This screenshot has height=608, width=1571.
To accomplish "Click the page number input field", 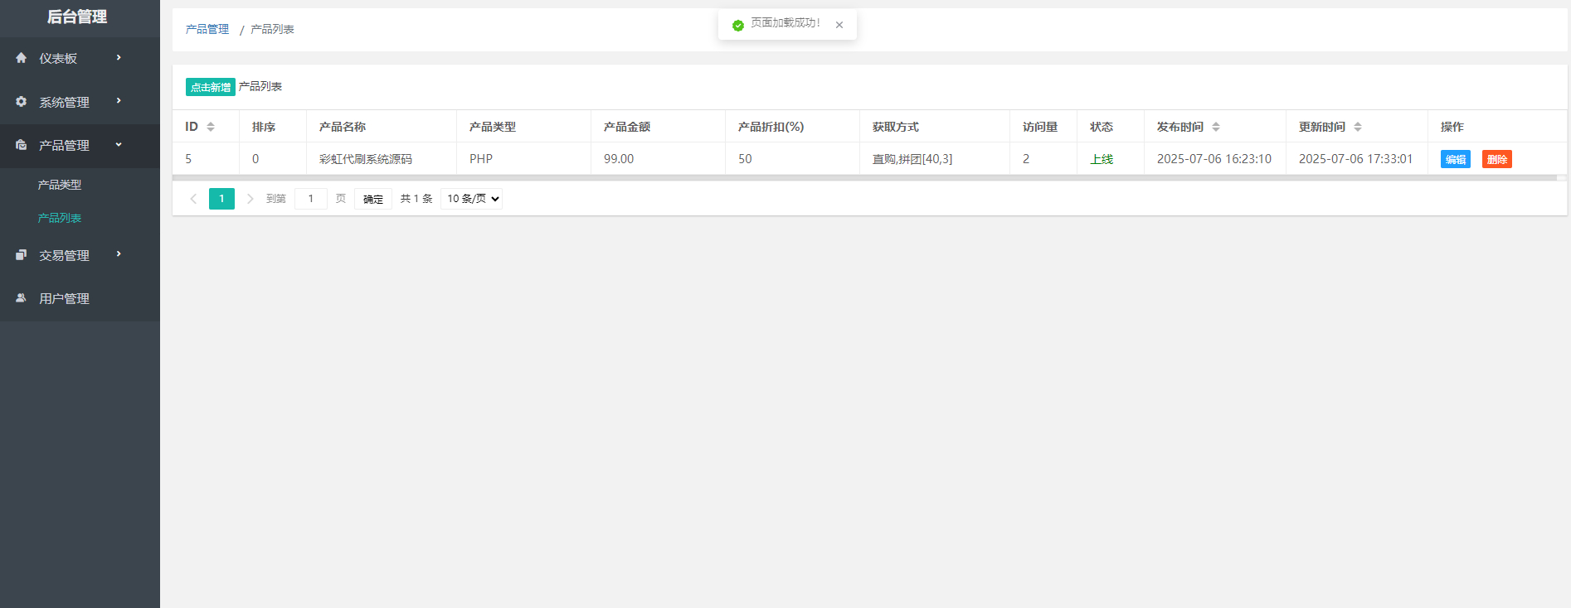I will [311, 199].
